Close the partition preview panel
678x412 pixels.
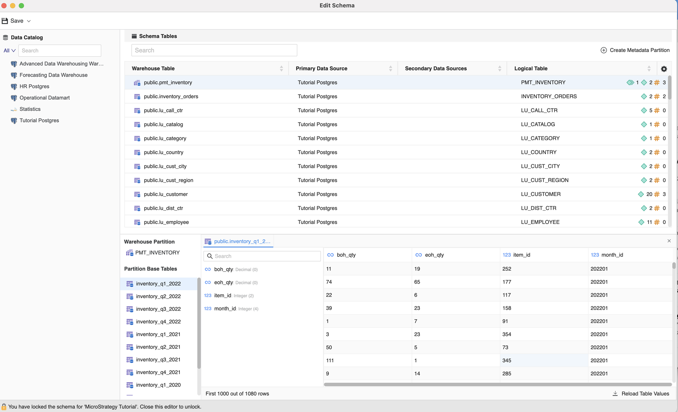pos(669,241)
